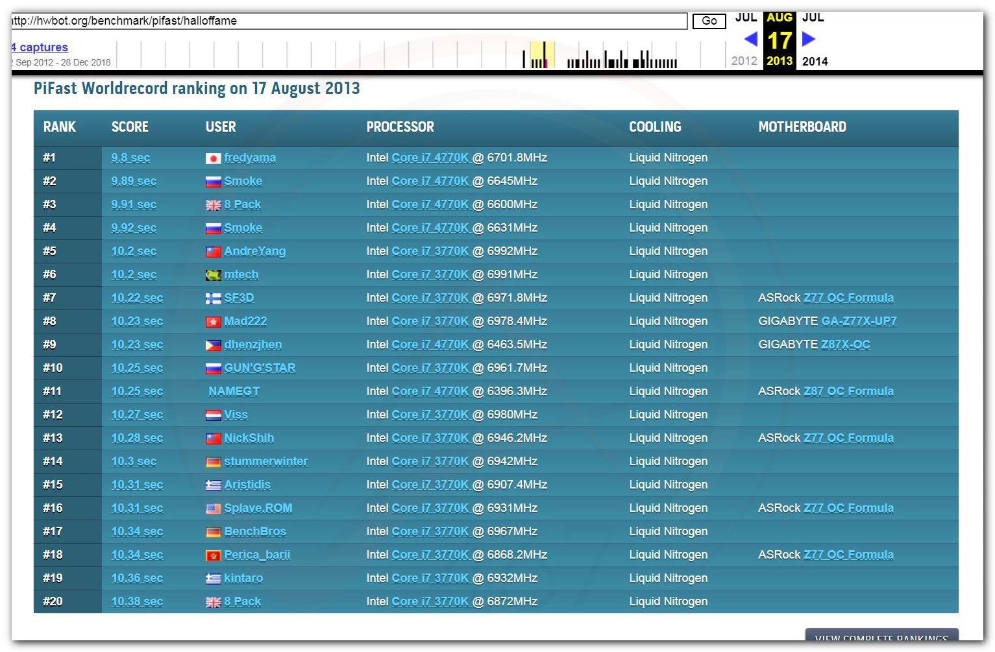
Task: Jump to year 2014 in Wayback toolbar
Action: click(815, 61)
